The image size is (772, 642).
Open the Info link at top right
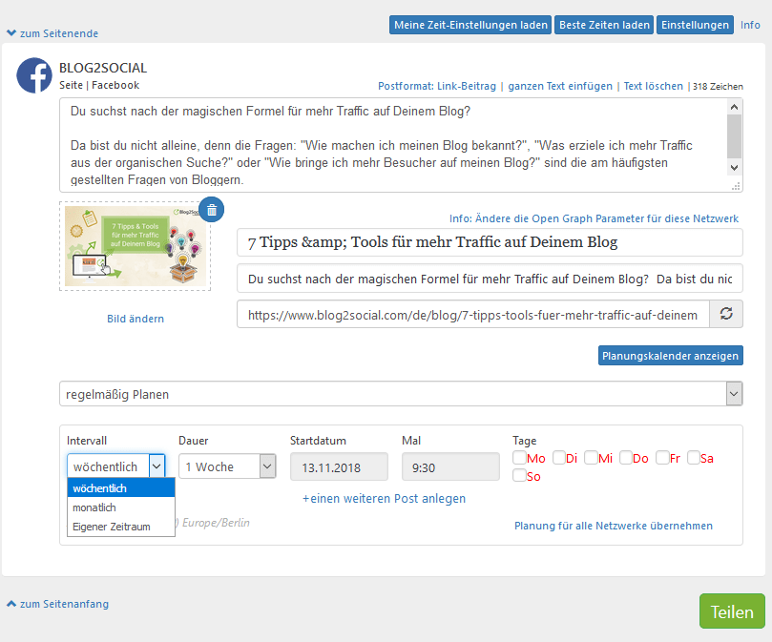click(x=750, y=25)
